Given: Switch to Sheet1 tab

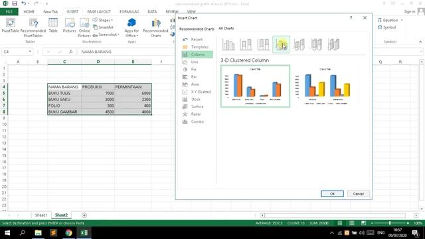Looking at the screenshot, I should click(x=41, y=215).
